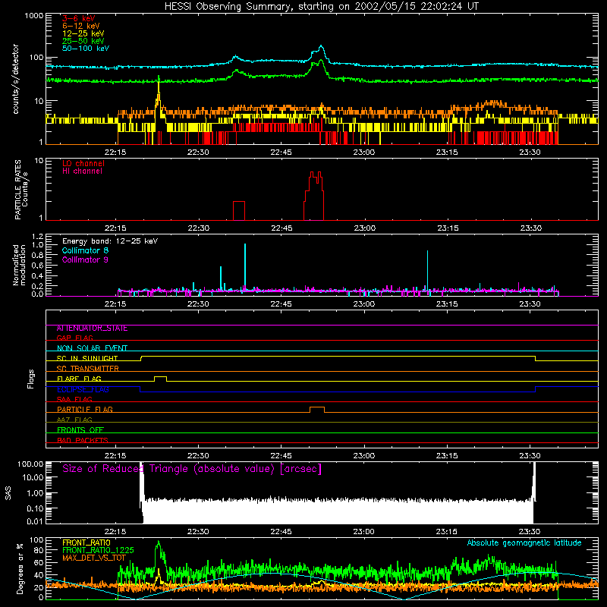Click the 23:15 tick under flags plot

[447, 455]
